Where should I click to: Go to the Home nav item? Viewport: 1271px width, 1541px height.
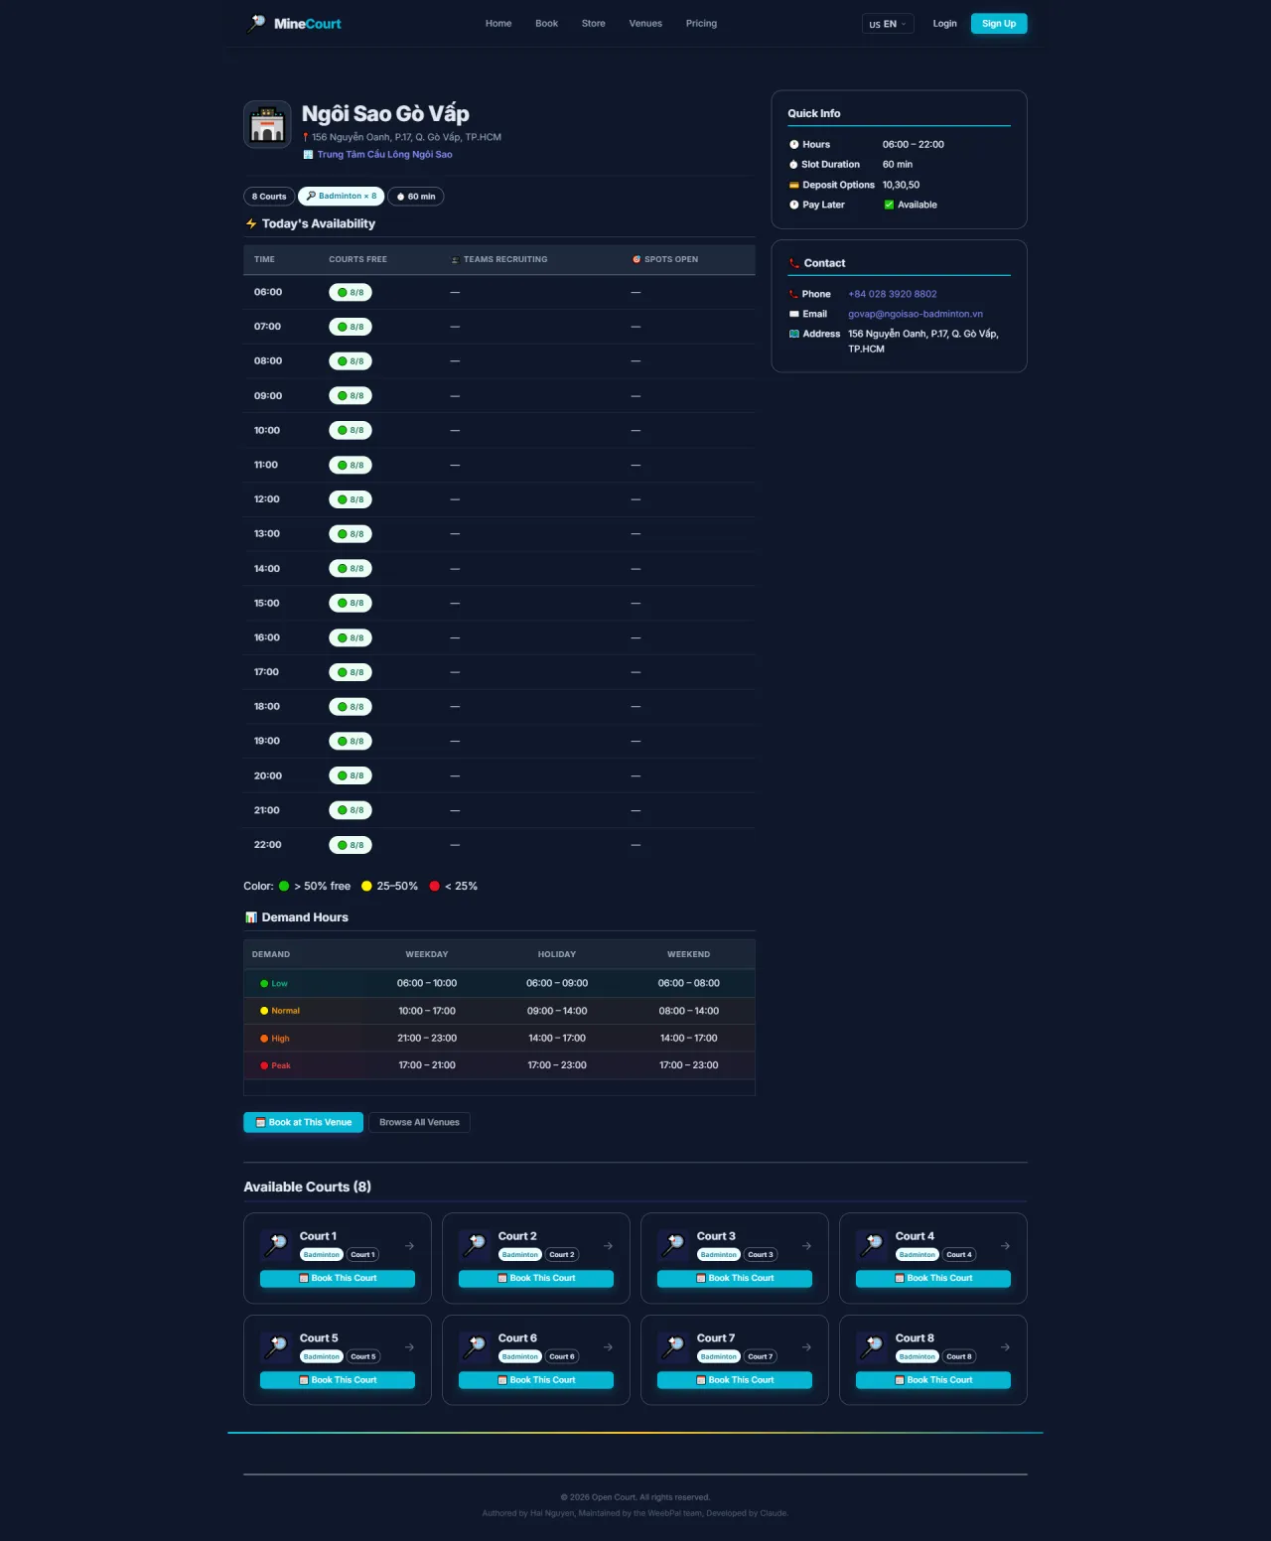498,24
